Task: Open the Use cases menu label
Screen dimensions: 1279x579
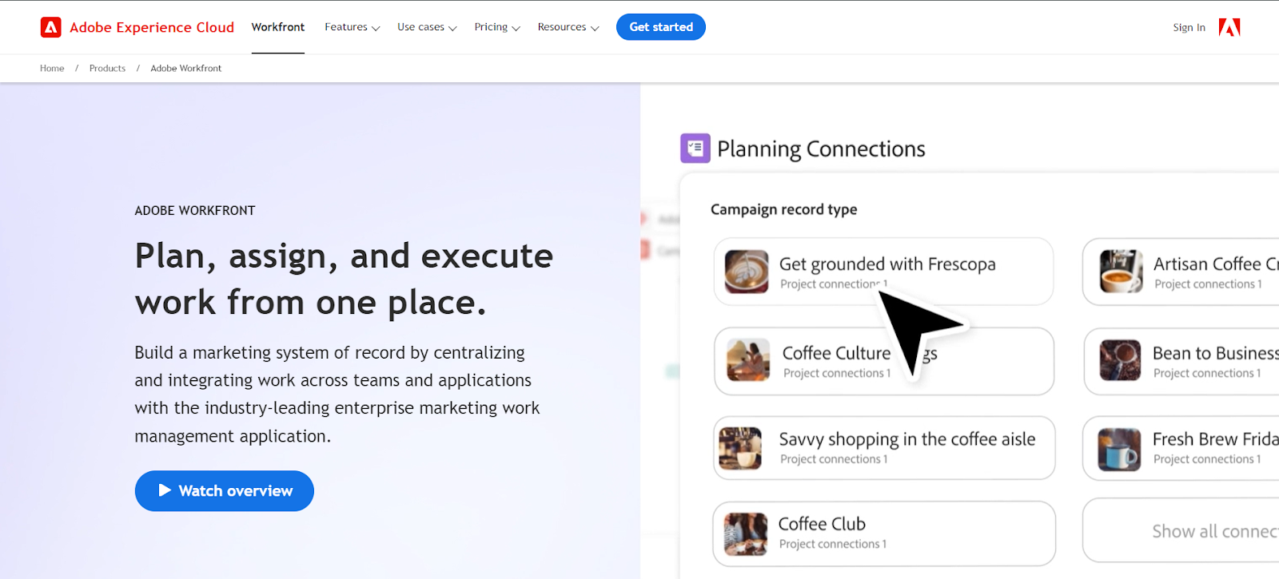Action: tap(420, 27)
